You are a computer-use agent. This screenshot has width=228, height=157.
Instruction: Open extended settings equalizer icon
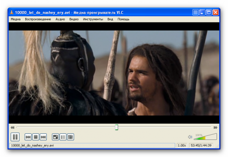[x=70, y=137]
